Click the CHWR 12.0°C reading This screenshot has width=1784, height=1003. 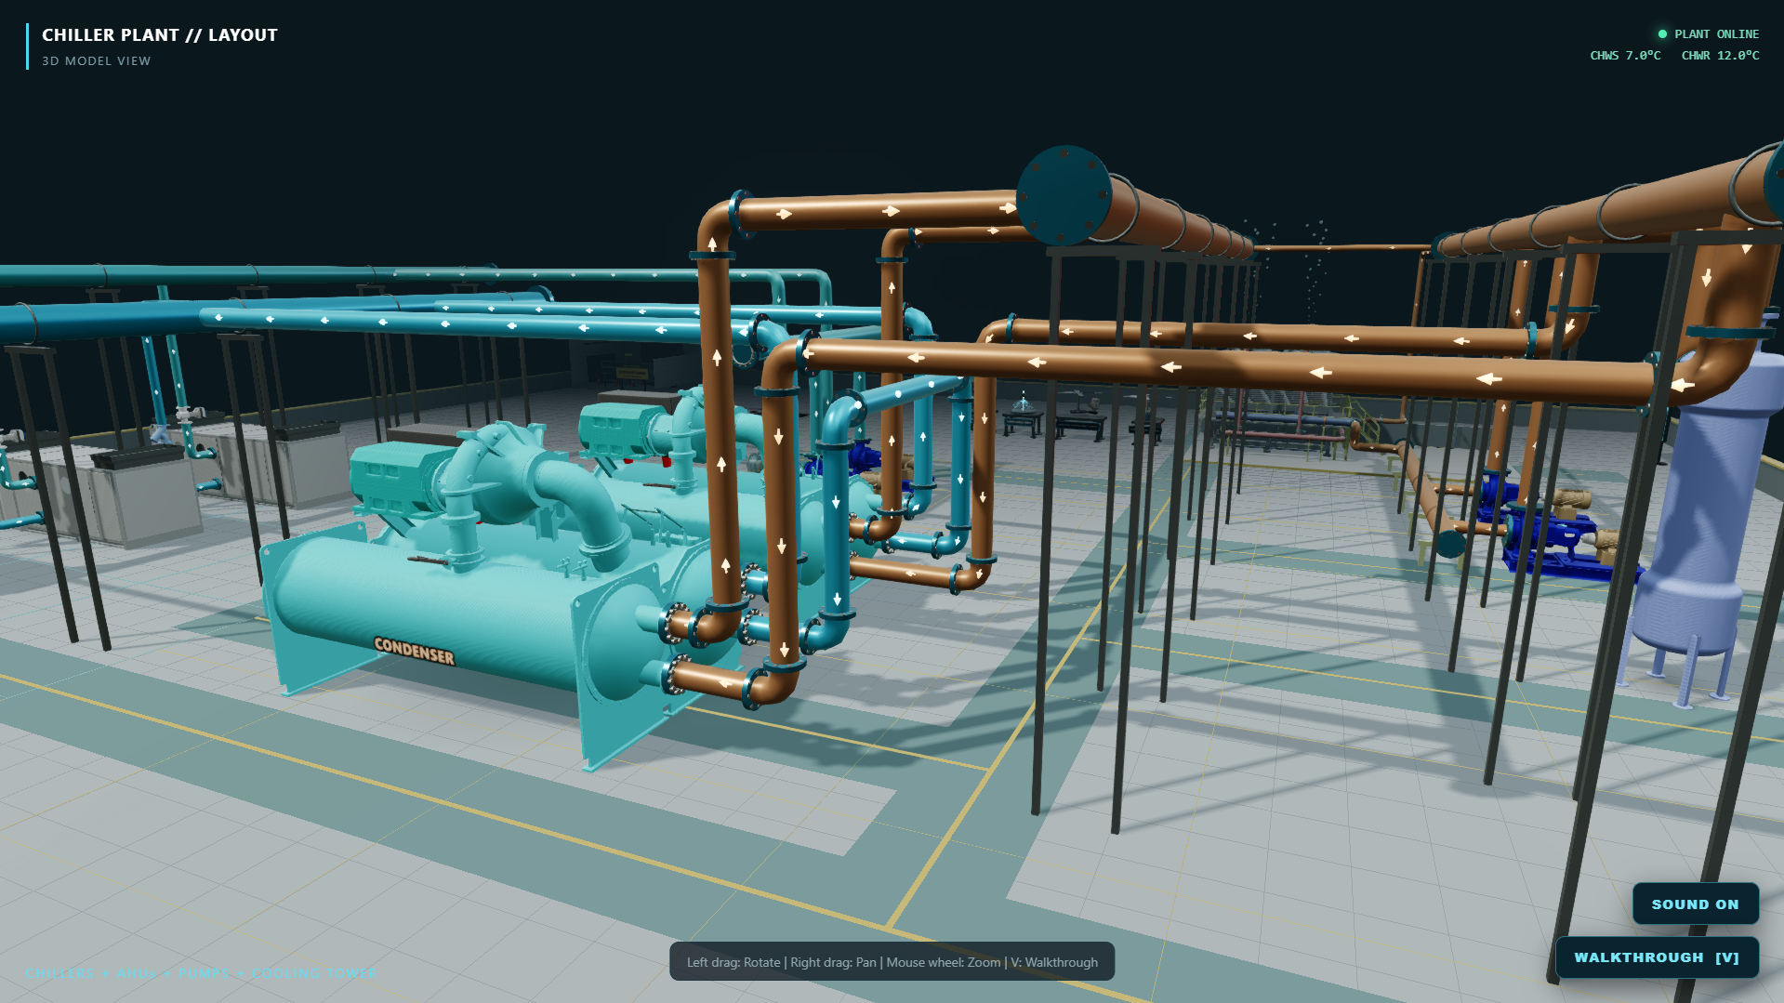(x=1720, y=56)
